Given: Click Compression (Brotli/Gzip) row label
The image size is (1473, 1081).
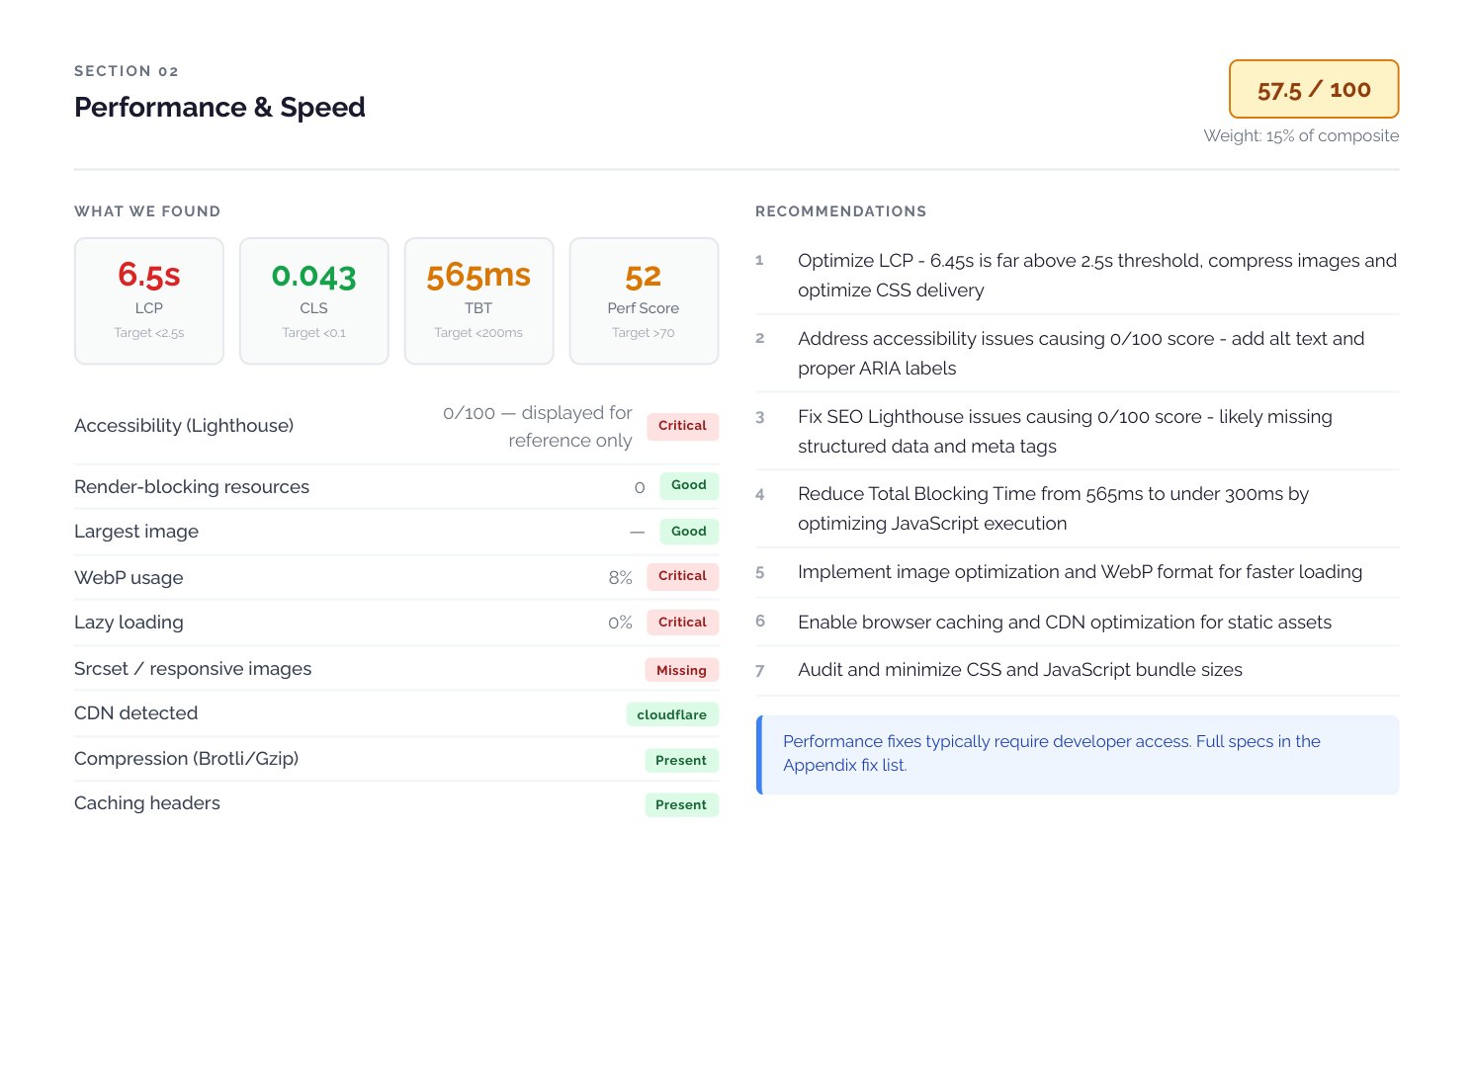Looking at the screenshot, I should 187,759.
